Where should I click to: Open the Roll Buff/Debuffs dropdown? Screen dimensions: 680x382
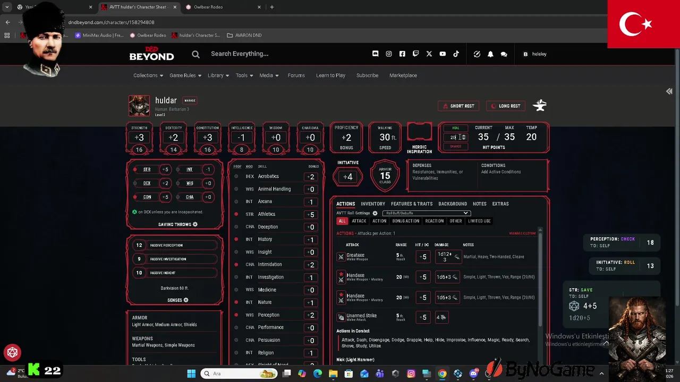tap(427, 213)
